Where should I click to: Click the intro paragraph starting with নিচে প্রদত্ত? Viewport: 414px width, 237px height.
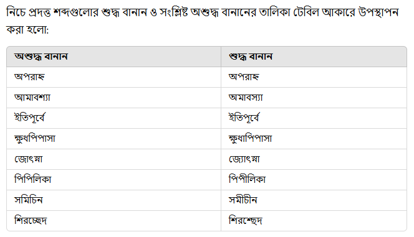(x=203, y=21)
